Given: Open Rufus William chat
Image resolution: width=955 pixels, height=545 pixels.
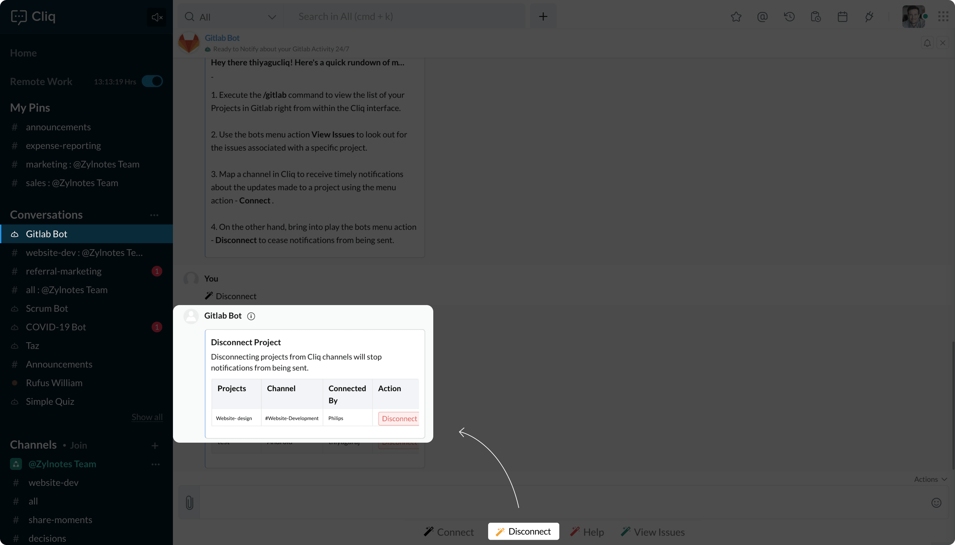Looking at the screenshot, I should point(86,383).
